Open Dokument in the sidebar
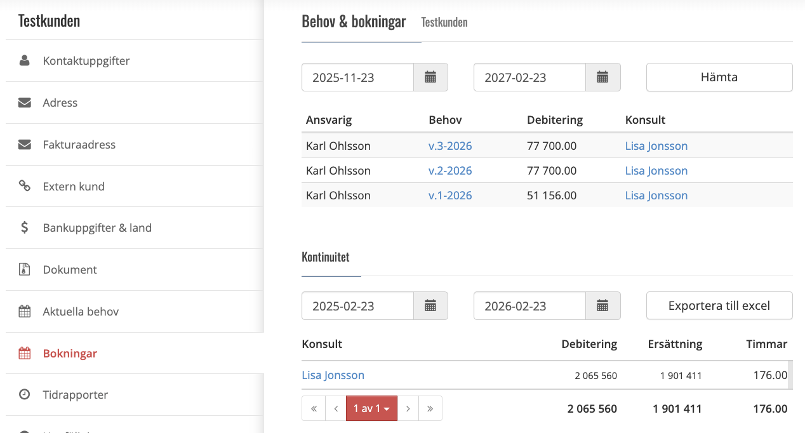This screenshot has width=805, height=433. point(134,270)
